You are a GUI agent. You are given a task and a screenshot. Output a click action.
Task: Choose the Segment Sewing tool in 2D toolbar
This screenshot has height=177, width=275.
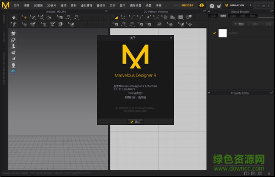(x=124, y=24)
